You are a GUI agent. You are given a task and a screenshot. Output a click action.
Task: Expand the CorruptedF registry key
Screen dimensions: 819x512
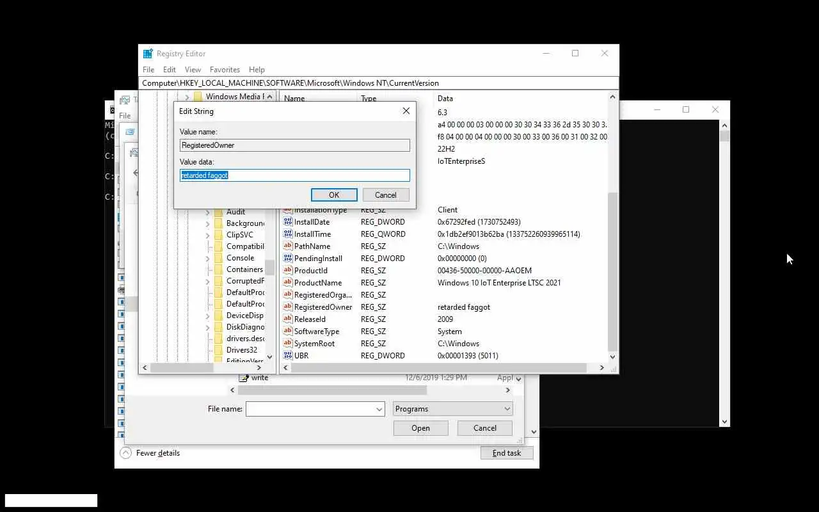click(x=208, y=281)
